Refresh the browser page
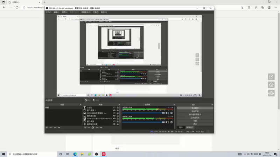 (17, 7)
